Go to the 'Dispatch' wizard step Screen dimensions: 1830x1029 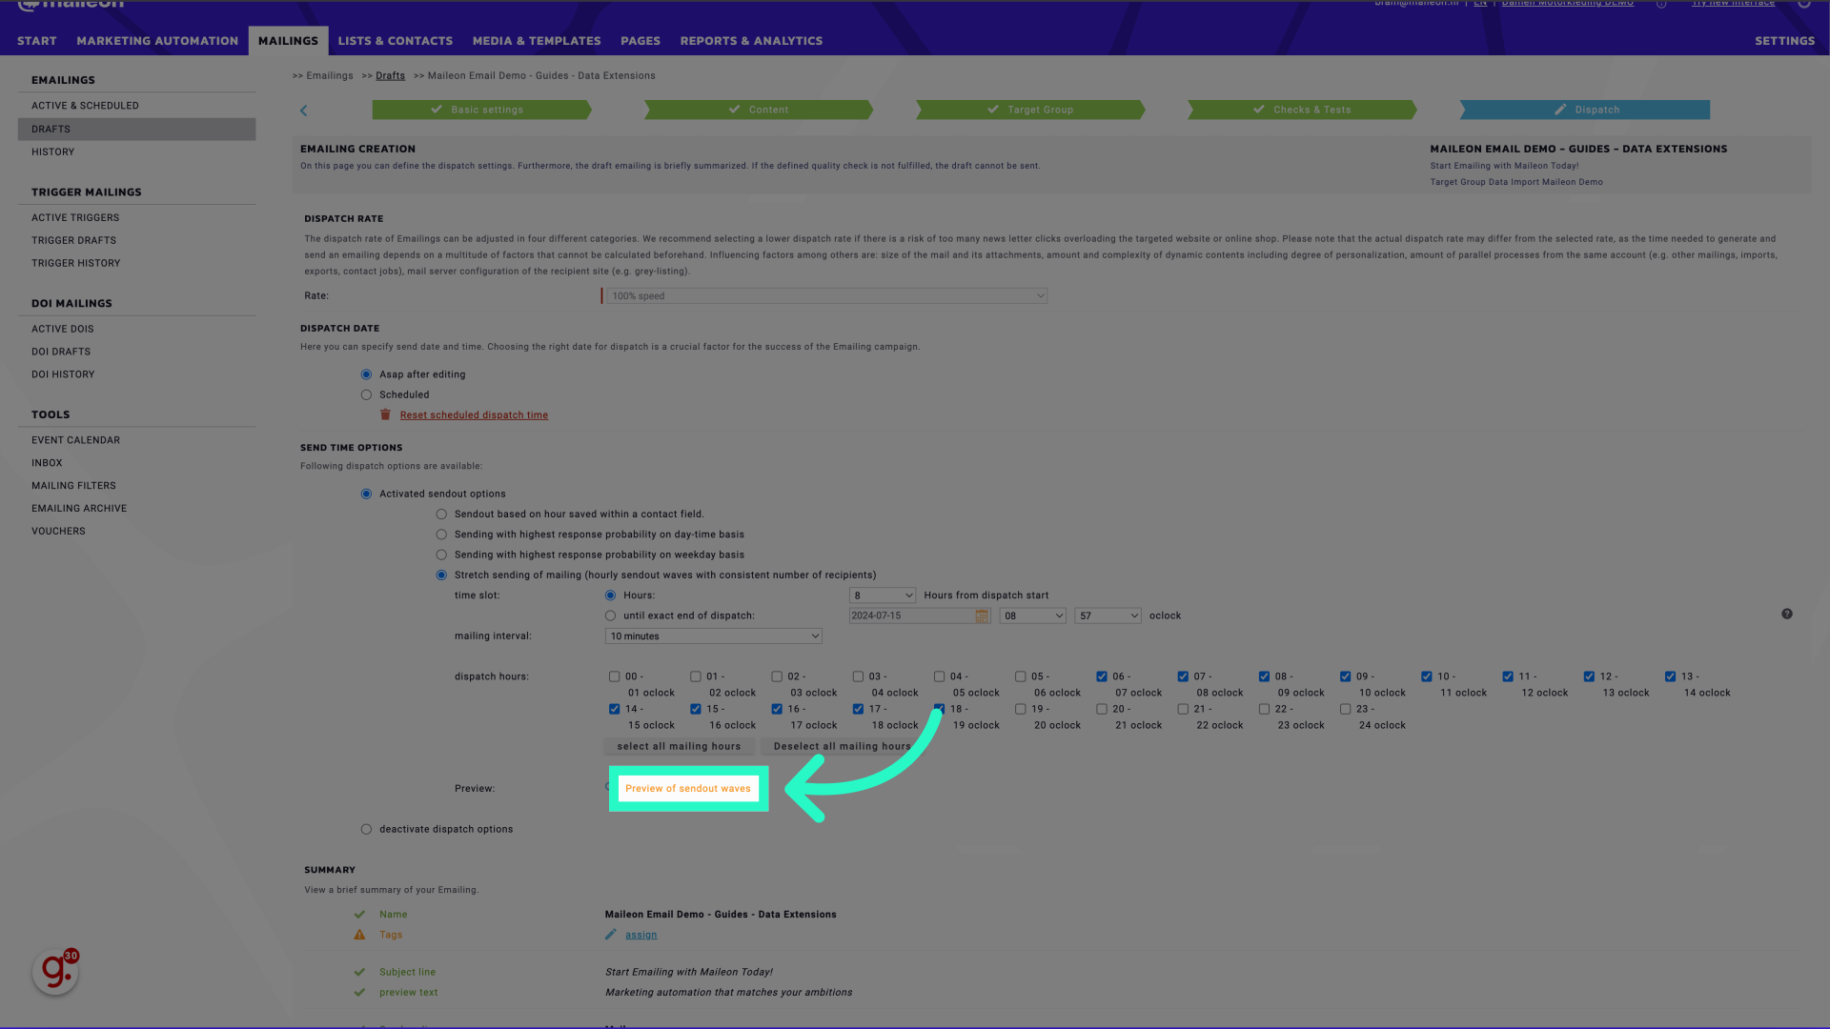1585,110
